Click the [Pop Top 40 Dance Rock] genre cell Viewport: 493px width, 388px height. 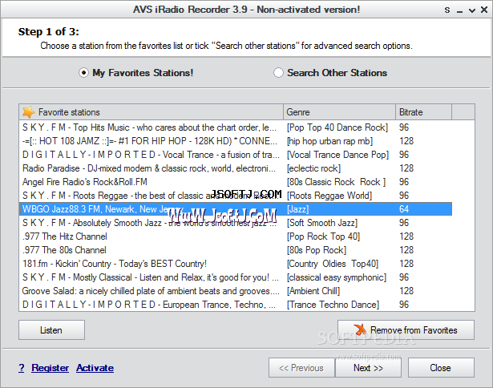pyautogui.click(x=337, y=127)
